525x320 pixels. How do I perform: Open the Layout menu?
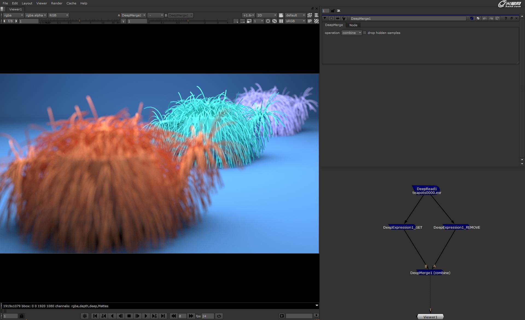coord(27,3)
